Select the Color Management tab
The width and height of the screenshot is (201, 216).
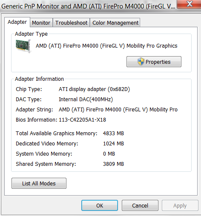(x=115, y=23)
